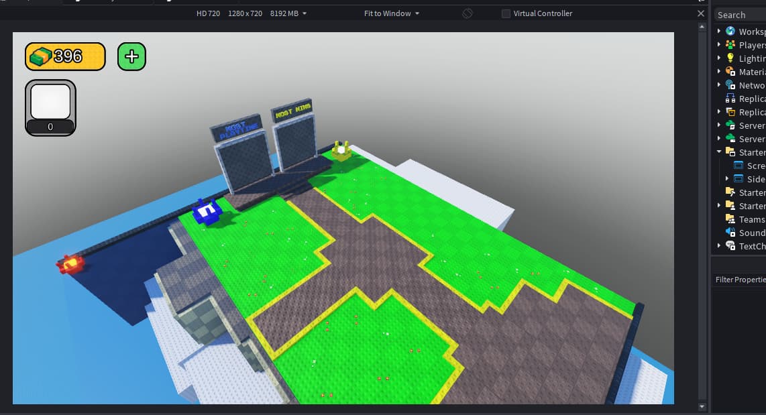This screenshot has height=415, width=766.
Task: Expand the Workspace tree node
Action: 718,32
